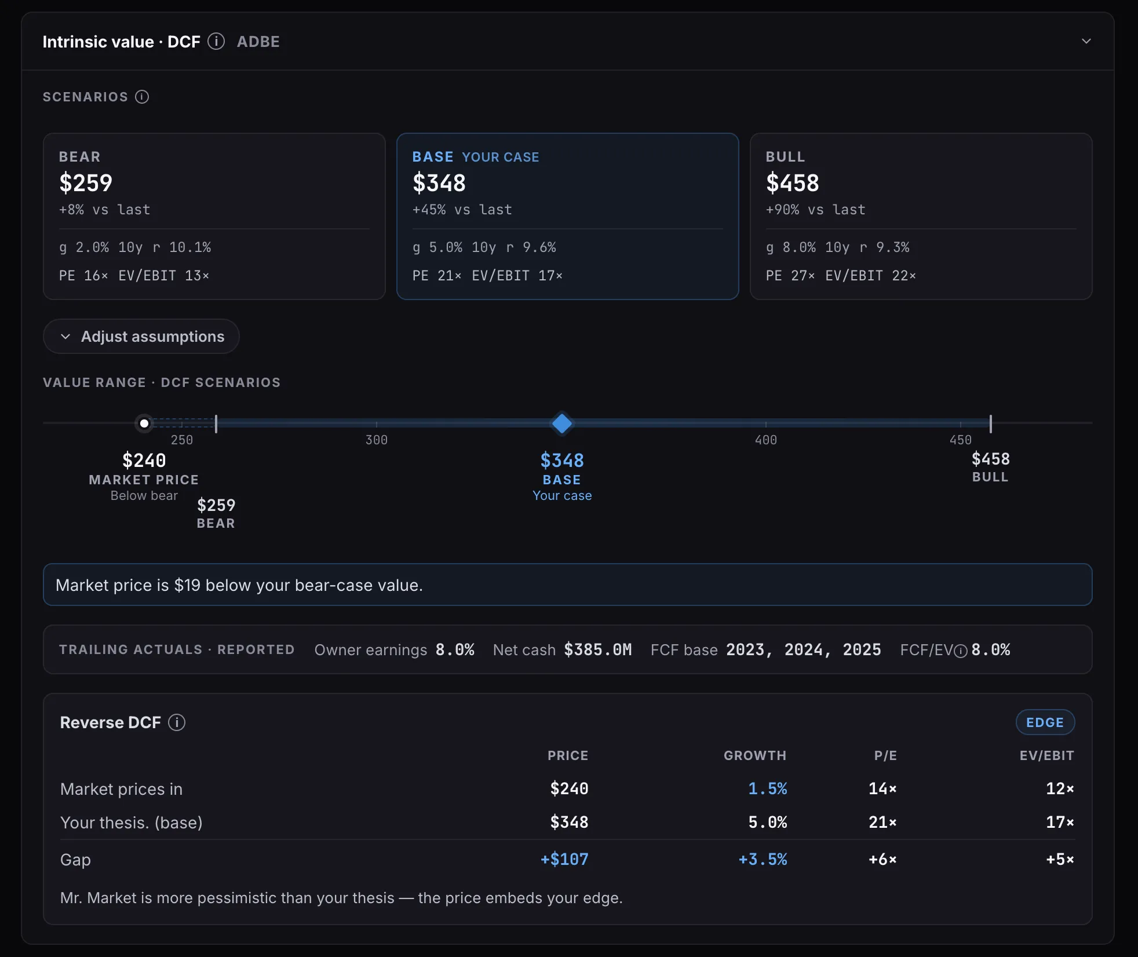Open the Reverse DCF info icon
The width and height of the screenshot is (1138, 957).
(x=177, y=722)
